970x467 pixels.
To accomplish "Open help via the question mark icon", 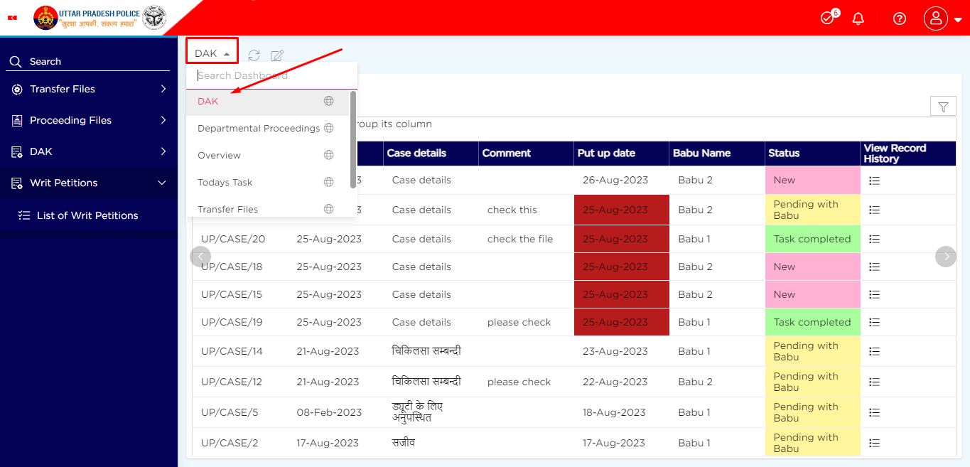I will tap(899, 18).
